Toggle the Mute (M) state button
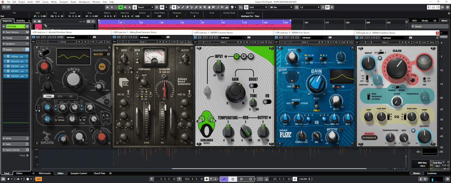 (x=108, y=7)
